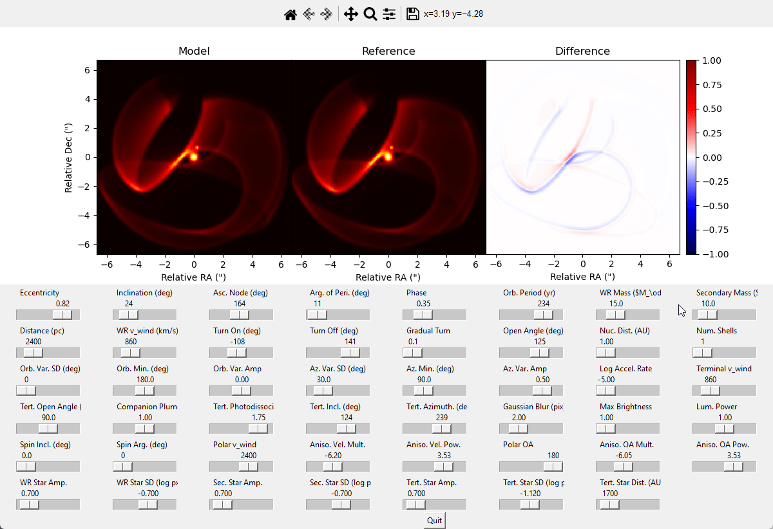The height and width of the screenshot is (529, 773).
Task: Adjust the Secondary Mass slider
Action: click(724, 315)
